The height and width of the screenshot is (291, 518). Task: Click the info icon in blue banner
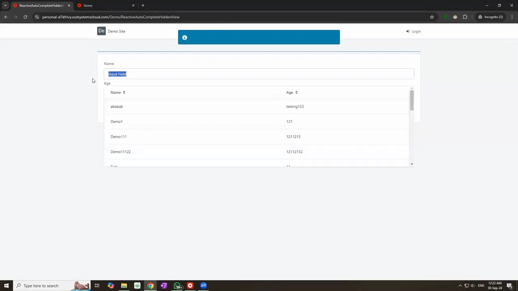(x=185, y=38)
